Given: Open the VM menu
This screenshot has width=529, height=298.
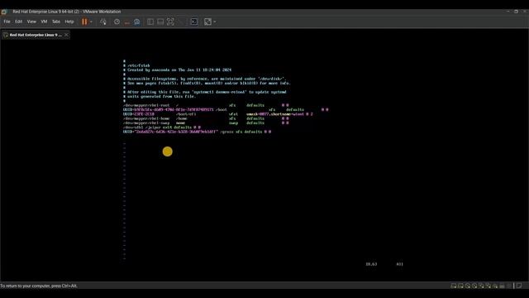Looking at the screenshot, I should point(44,22).
